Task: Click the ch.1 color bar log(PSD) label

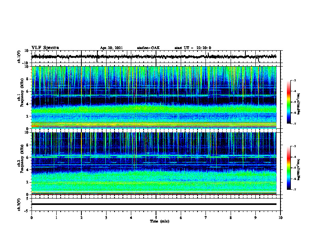Action: [298, 104]
